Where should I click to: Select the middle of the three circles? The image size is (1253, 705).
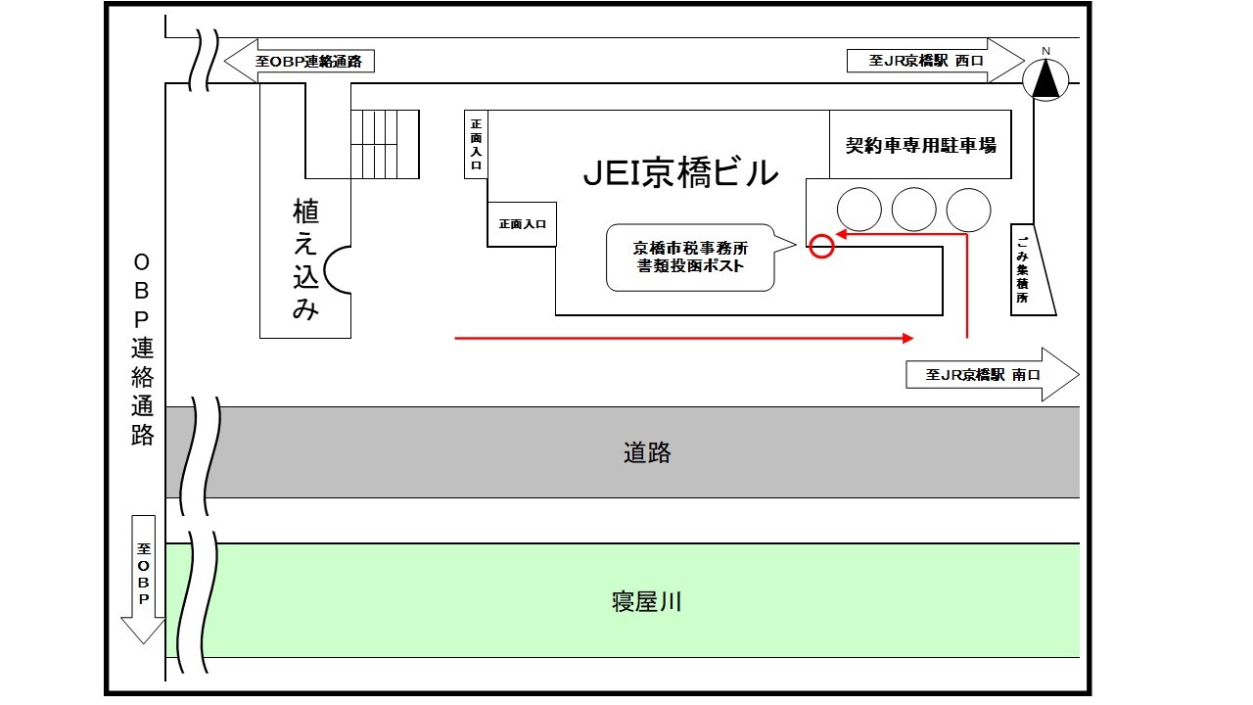click(914, 210)
